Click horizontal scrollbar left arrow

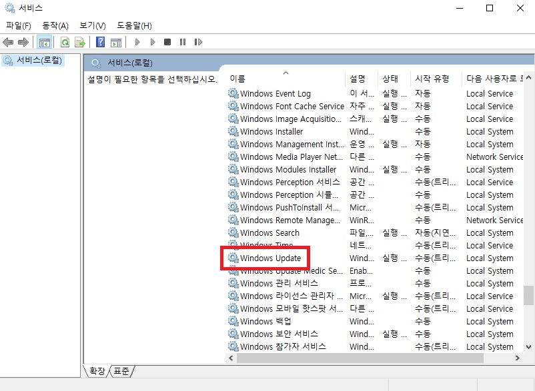pyautogui.click(x=231, y=358)
